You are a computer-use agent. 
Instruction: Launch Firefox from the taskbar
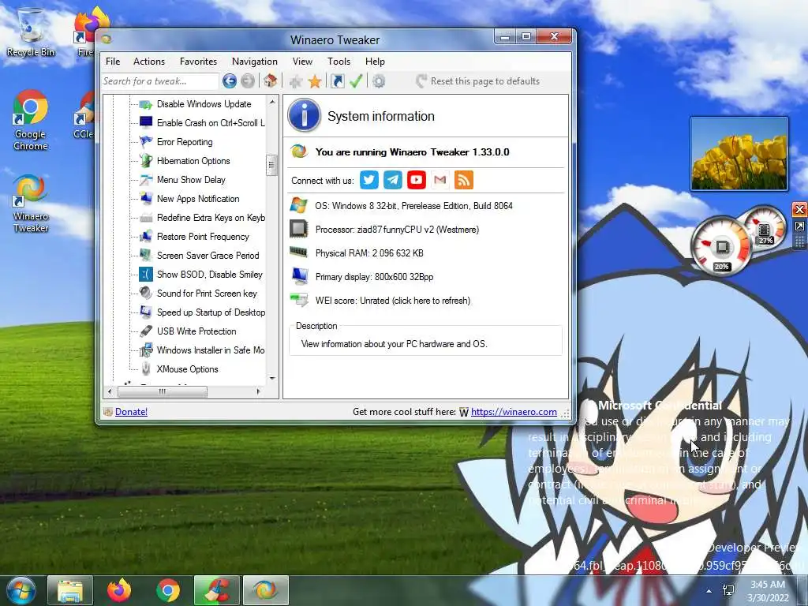[x=119, y=590]
